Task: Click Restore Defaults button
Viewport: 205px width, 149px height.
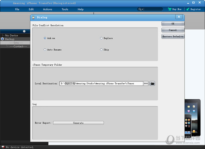Action: [173, 36]
